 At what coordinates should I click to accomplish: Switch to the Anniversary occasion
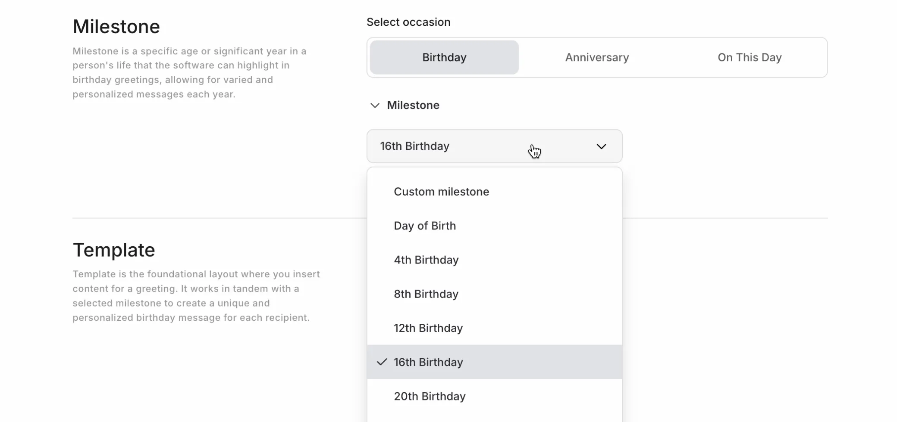coord(597,57)
